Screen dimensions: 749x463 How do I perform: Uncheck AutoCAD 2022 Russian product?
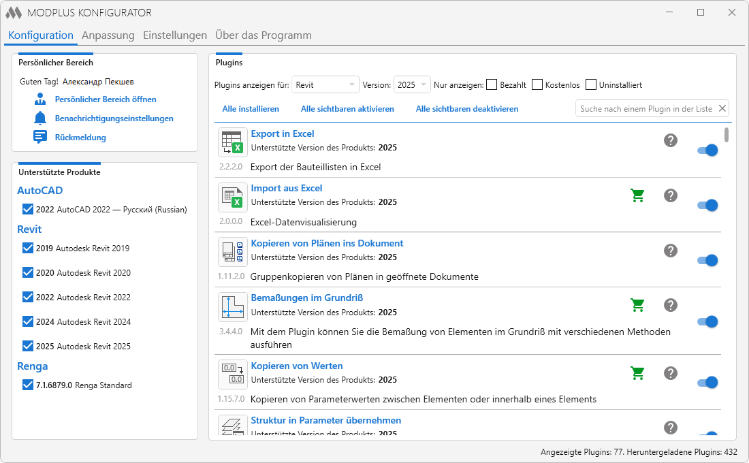tap(28, 209)
